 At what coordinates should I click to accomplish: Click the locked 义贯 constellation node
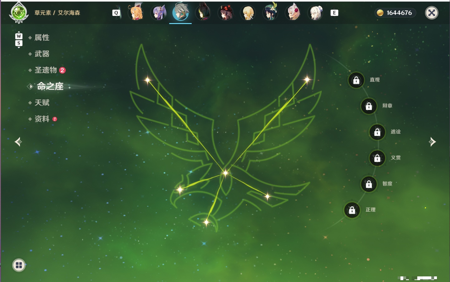tap(377, 158)
